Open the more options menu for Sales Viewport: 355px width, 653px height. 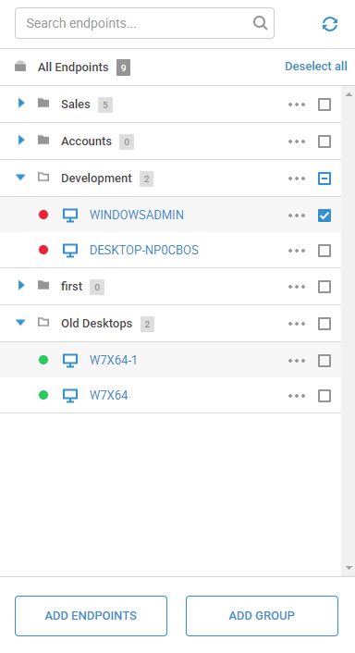(x=297, y=105)
